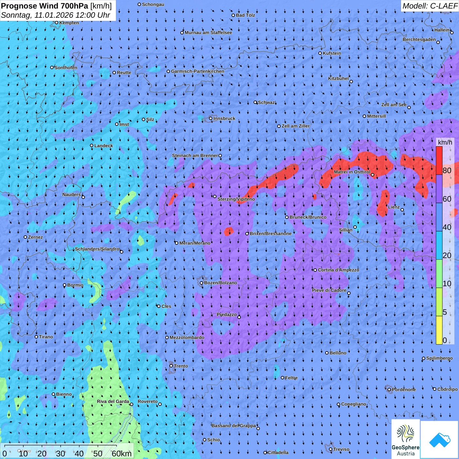Click the 'Schlanders/Silandro' label
459x459 pixels.
click(97, 249)
